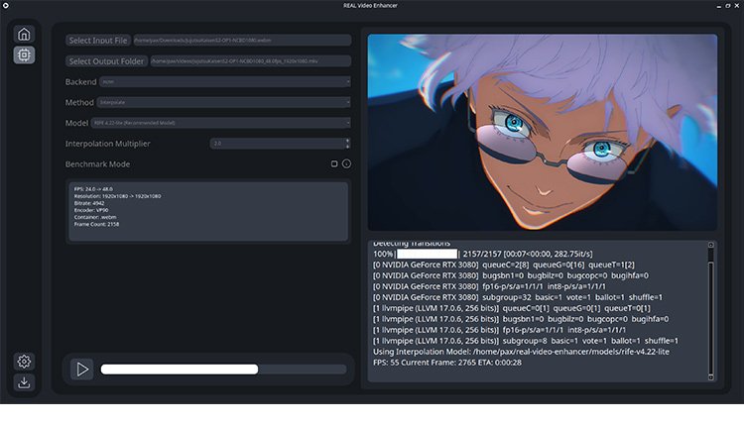This screenshot has width=744, height=424.
Task: Click the Interpolation Multiplier value field
Action: click(x=280, y=143)
